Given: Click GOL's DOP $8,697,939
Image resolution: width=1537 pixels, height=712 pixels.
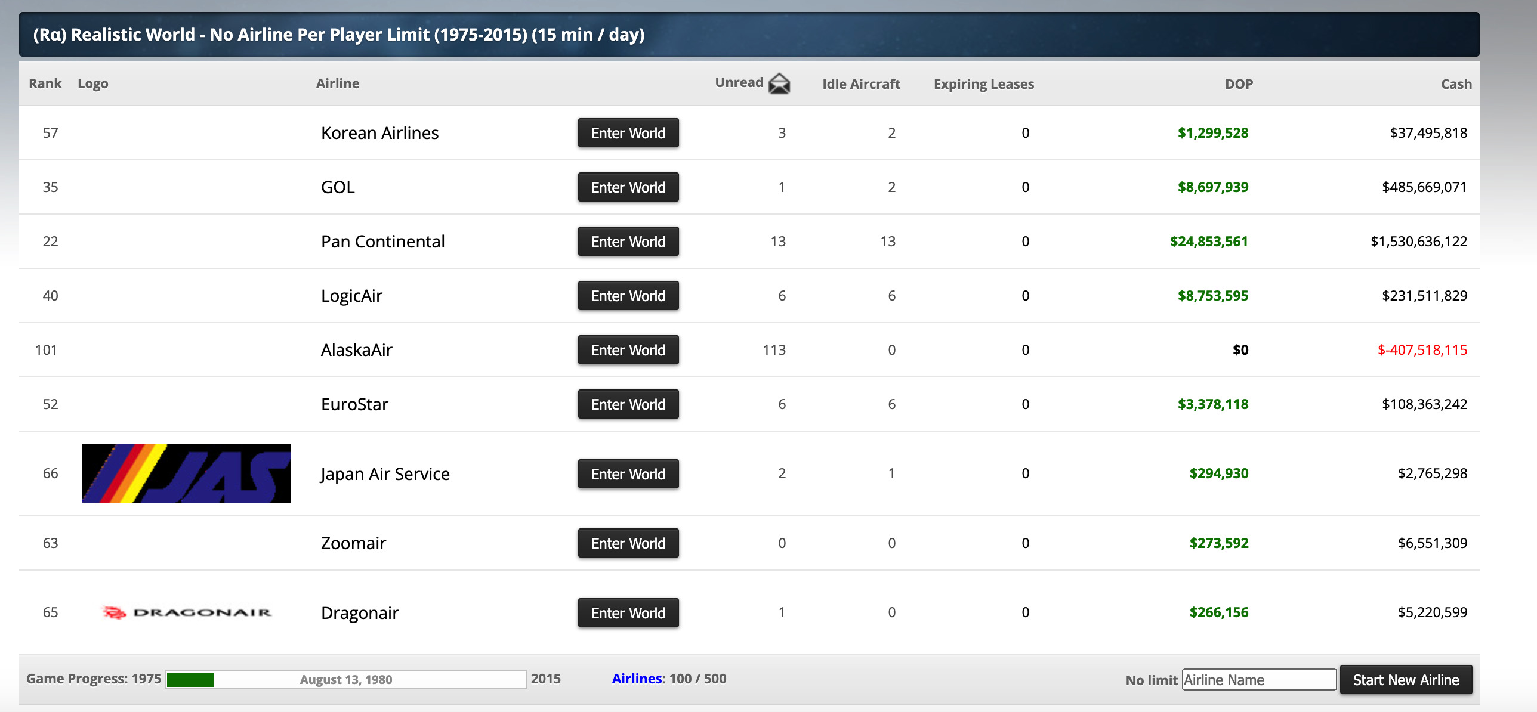Looking at the screenshot, I should [1213, 187].
